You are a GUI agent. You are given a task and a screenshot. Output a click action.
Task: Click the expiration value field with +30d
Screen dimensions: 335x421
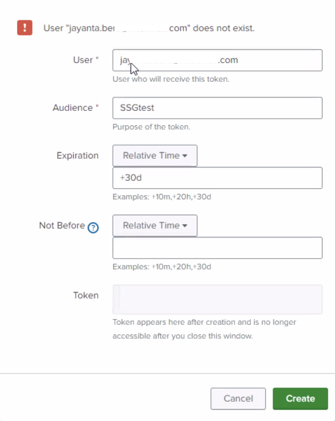(217, 178)
